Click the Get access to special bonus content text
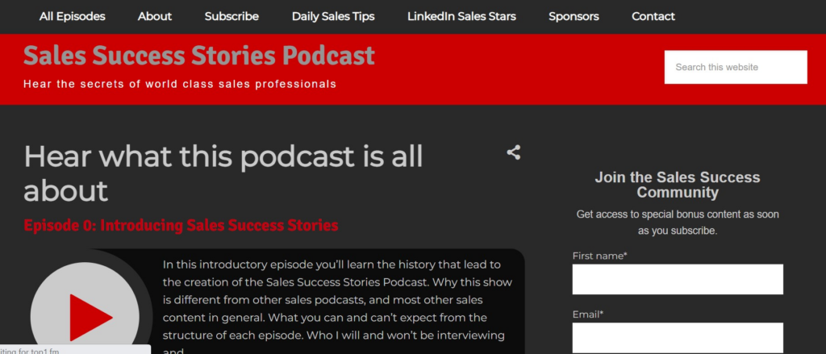 (678, 223)
